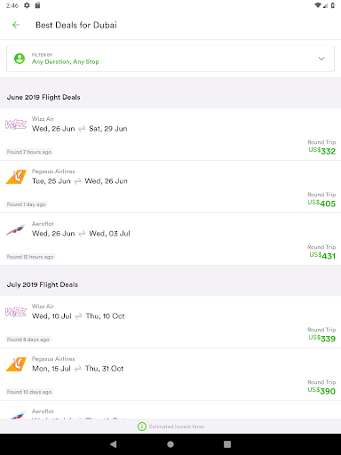This screenshot has width=341, height=455.
Task: Click the US$339 round trip price
Action: tap(322, 339)
